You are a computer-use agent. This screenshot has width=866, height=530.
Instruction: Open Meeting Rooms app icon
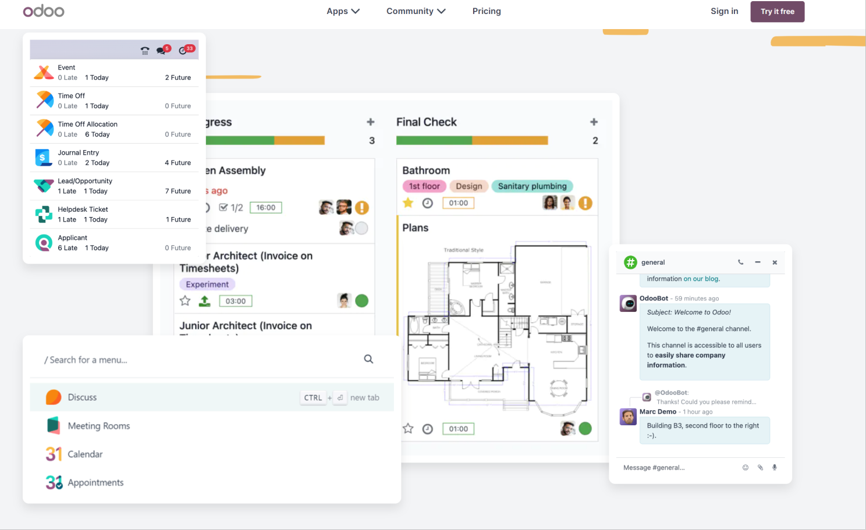click(54, 426)
